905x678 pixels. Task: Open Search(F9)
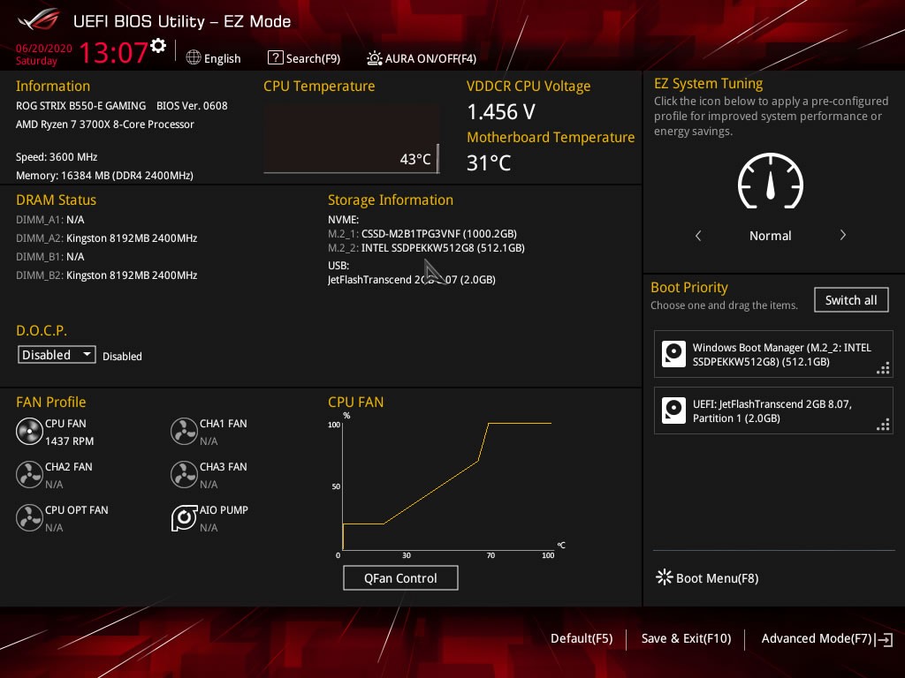313,58
